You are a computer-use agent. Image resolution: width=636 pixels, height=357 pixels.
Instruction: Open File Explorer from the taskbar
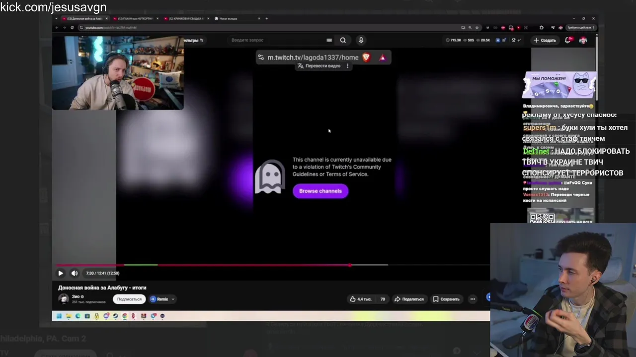(69, 316)
